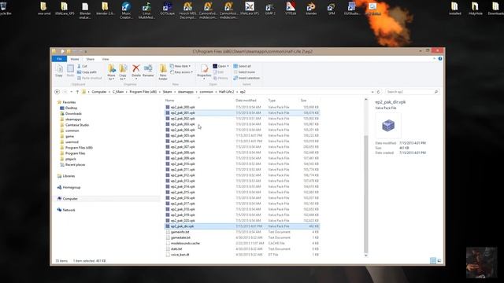Click the Back navigation arrow
The height and width of the screenshot is (283, 504).
pyautogui.click(x=57, y=92)
